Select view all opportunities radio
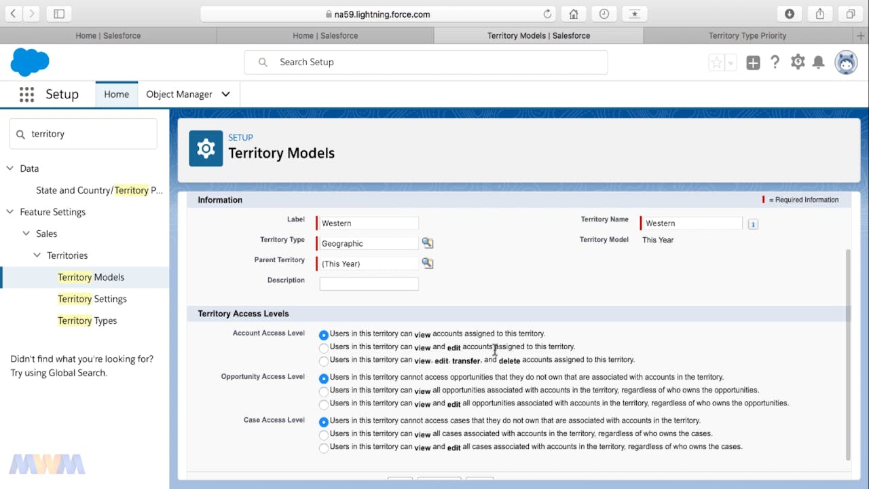The width and height of the screenshot is (869, 489). pyautogui.click(x=324, y=391)
